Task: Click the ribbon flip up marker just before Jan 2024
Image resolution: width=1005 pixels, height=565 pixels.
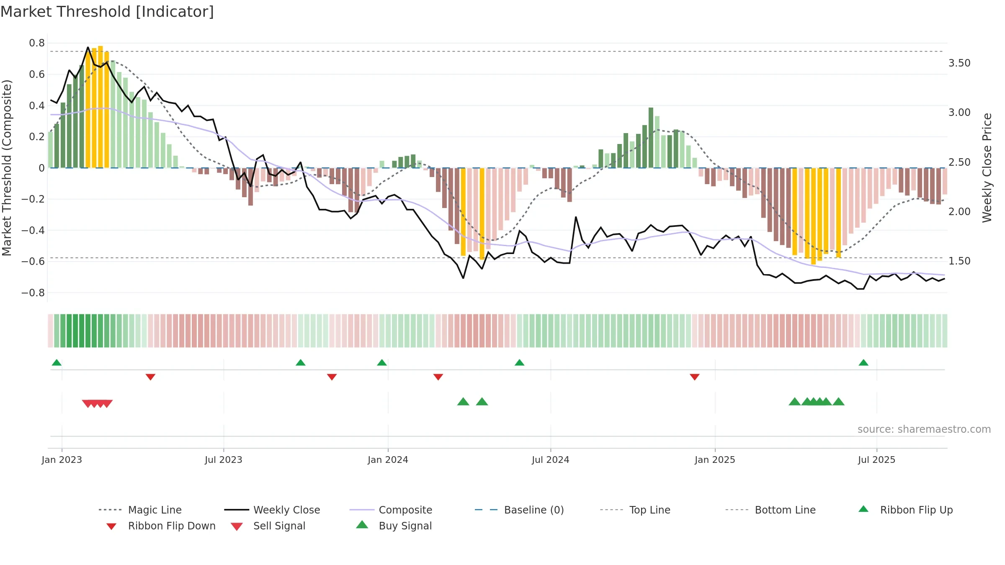Action: tap(382, 362)
